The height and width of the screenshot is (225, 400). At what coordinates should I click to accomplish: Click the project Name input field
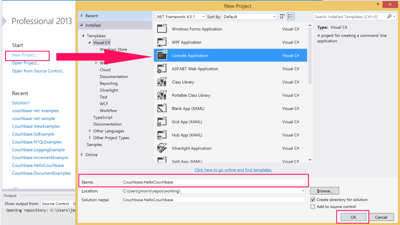[x=213, y=182]
